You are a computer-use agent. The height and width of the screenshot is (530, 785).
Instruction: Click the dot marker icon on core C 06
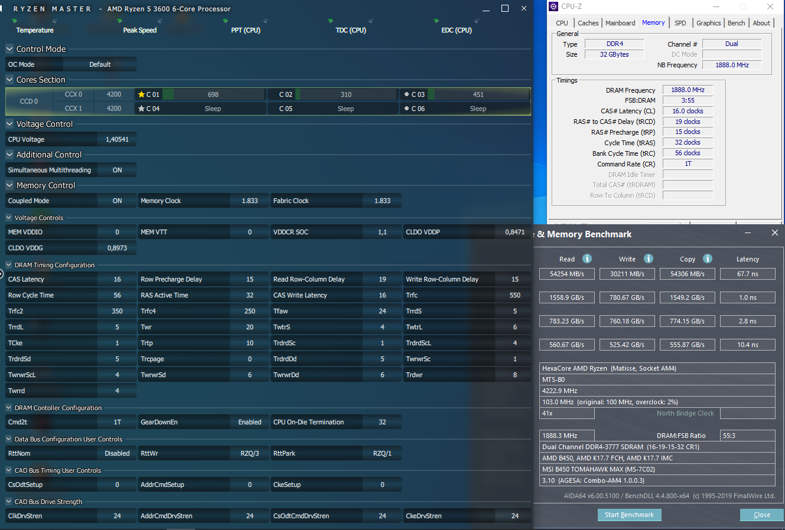[406, 109]
